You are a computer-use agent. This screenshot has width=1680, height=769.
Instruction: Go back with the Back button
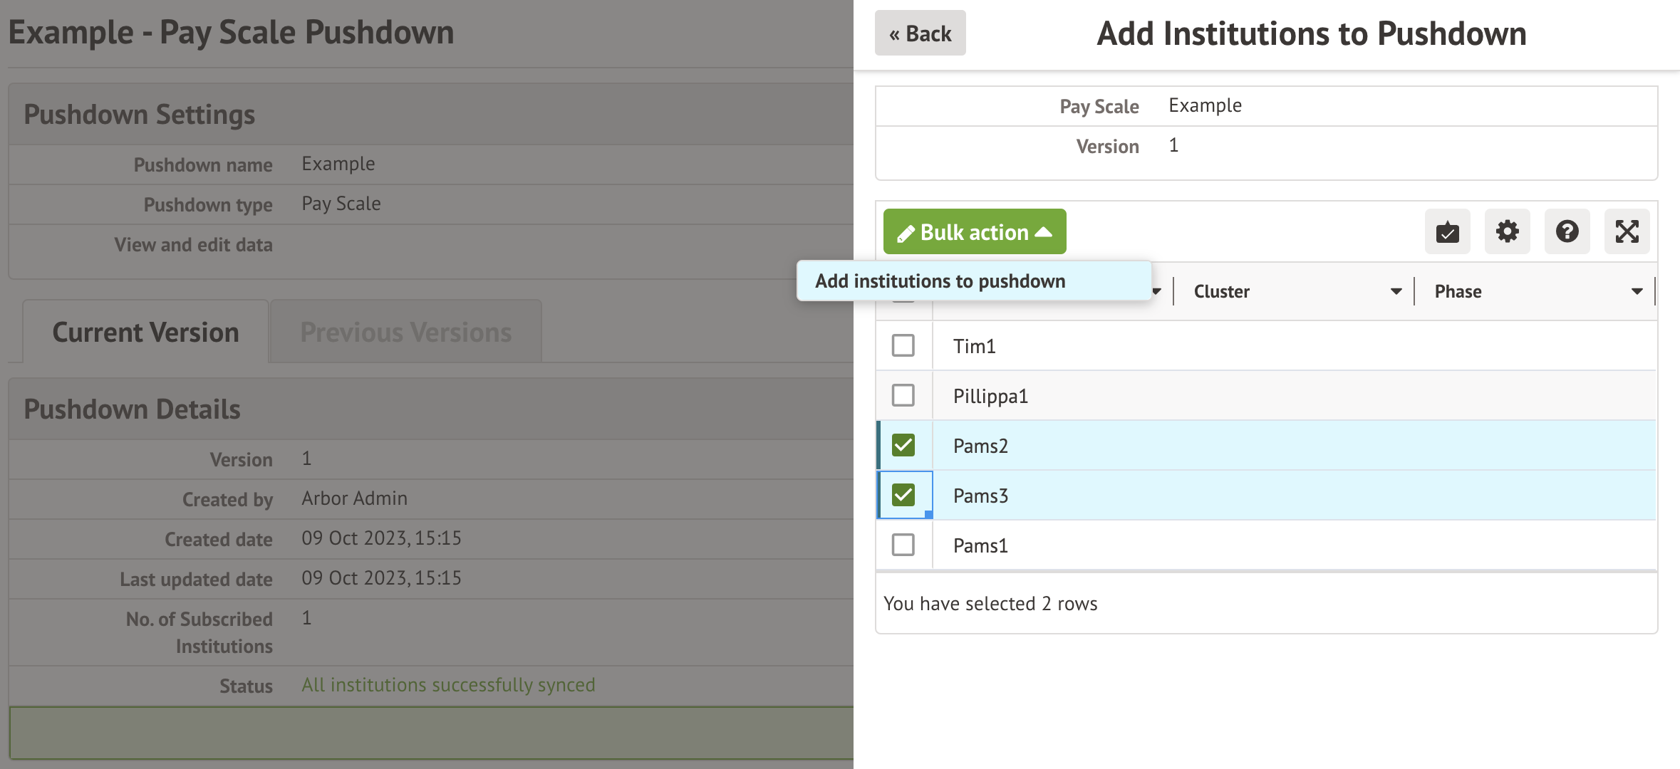(x=920, y=33)
